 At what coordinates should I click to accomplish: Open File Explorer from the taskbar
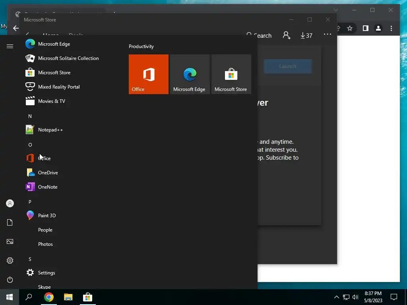point(68,297)
